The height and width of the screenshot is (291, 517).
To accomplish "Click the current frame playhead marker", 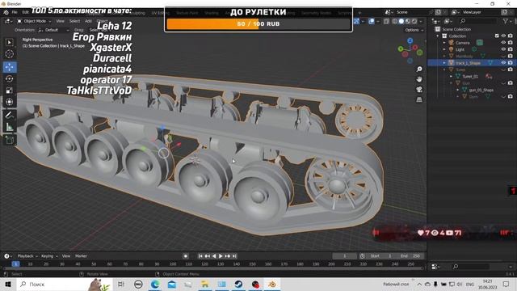I will pyautogui.click(x=15, y=264).
